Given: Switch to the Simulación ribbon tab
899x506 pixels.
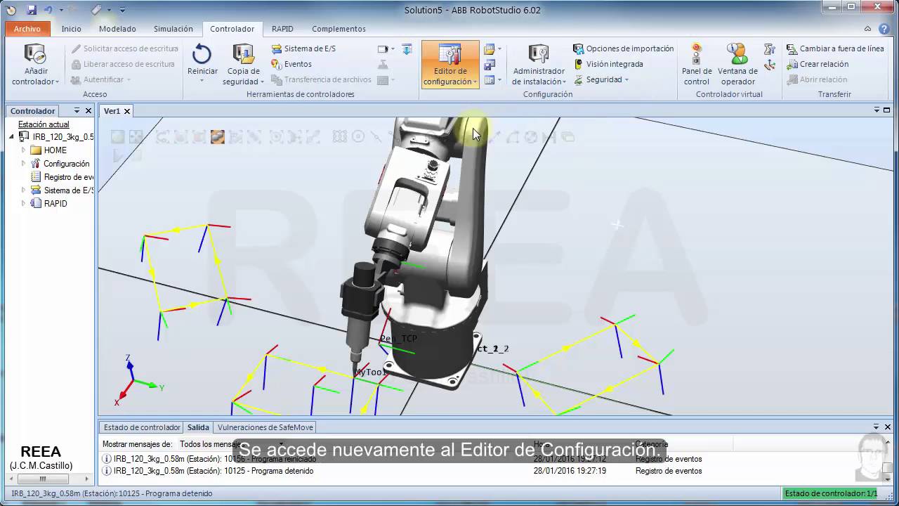Looking at the screenshot, I should (x=173, y=29).
